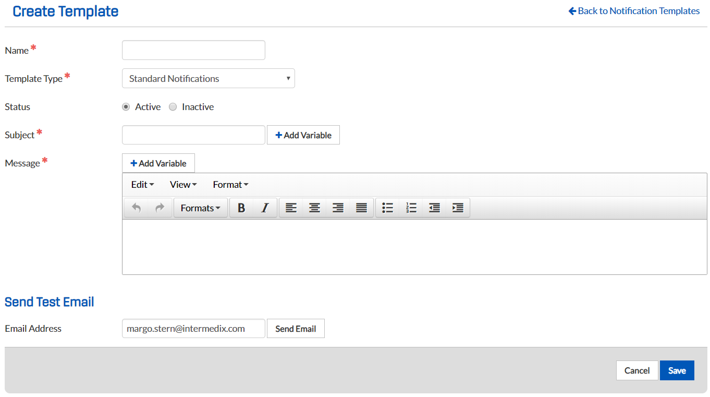The height and width of the screenshot is (397, 710).
Task: Open the View menu in editor
Action: tap(183, 184)
